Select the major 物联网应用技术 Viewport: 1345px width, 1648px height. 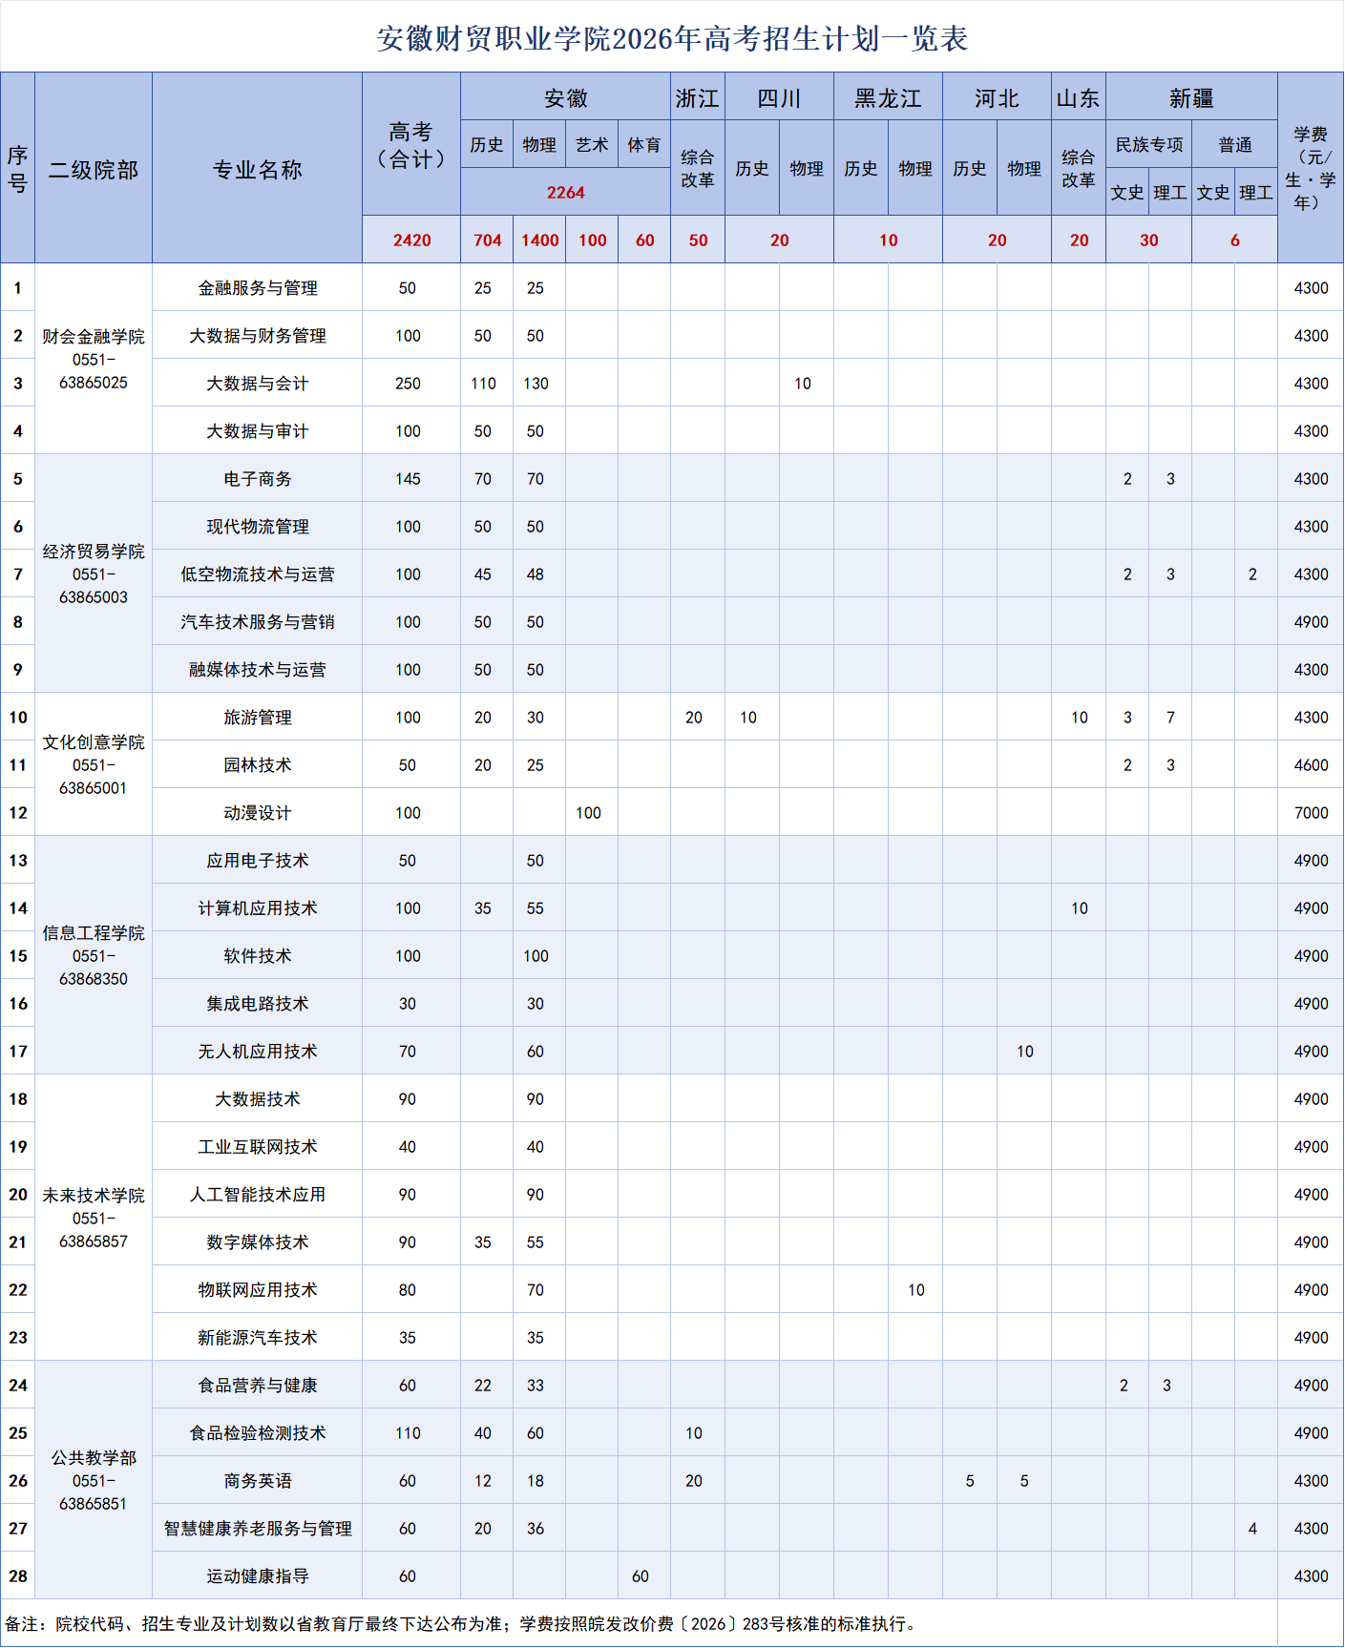pos(257,1289)
